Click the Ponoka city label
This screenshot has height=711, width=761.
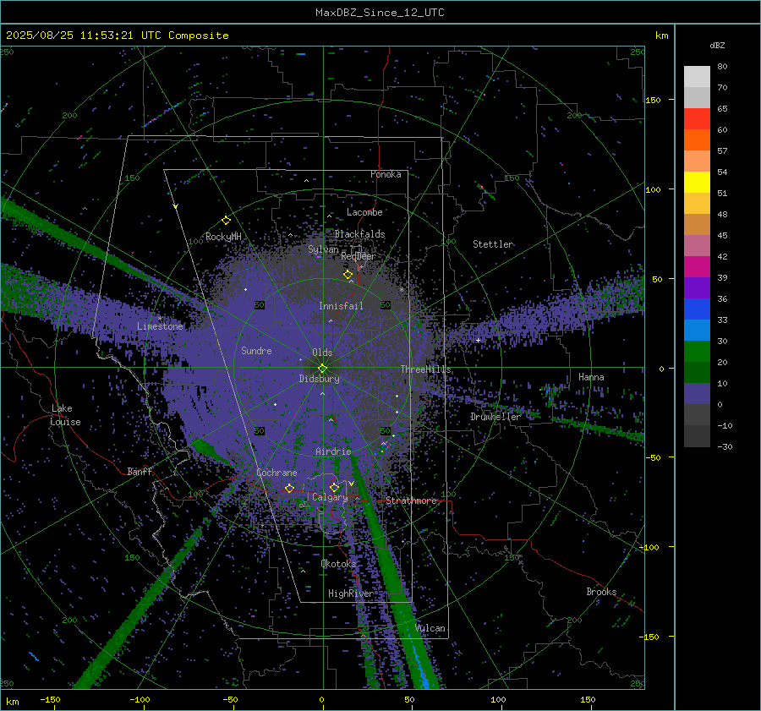coord(386,174)
